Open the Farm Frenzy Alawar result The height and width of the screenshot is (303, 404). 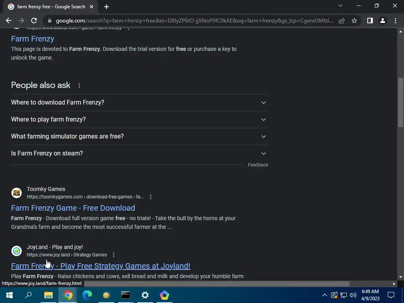[32, 39]
